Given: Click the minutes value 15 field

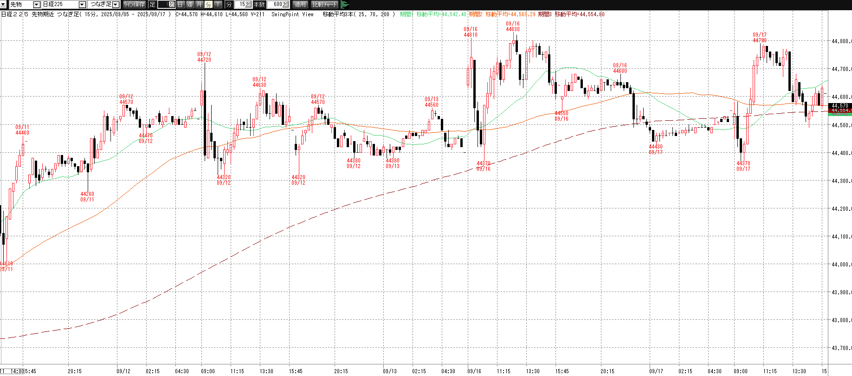Looking at the screenshot, I should [x=240, y=5].
